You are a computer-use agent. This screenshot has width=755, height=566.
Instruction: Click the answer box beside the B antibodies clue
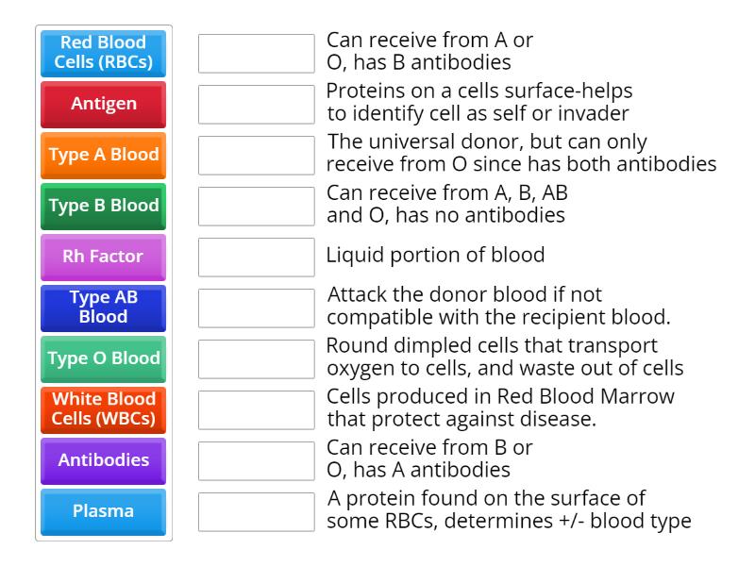(256, 53)
